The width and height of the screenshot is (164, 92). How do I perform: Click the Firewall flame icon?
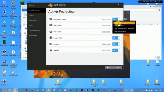click(x=51, y=50)
